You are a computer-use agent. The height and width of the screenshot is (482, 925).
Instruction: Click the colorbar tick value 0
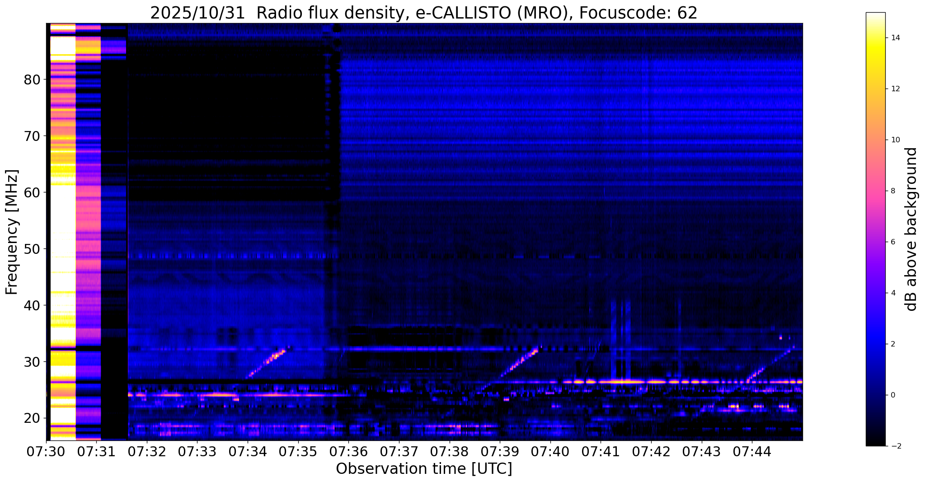click(892, 395)
